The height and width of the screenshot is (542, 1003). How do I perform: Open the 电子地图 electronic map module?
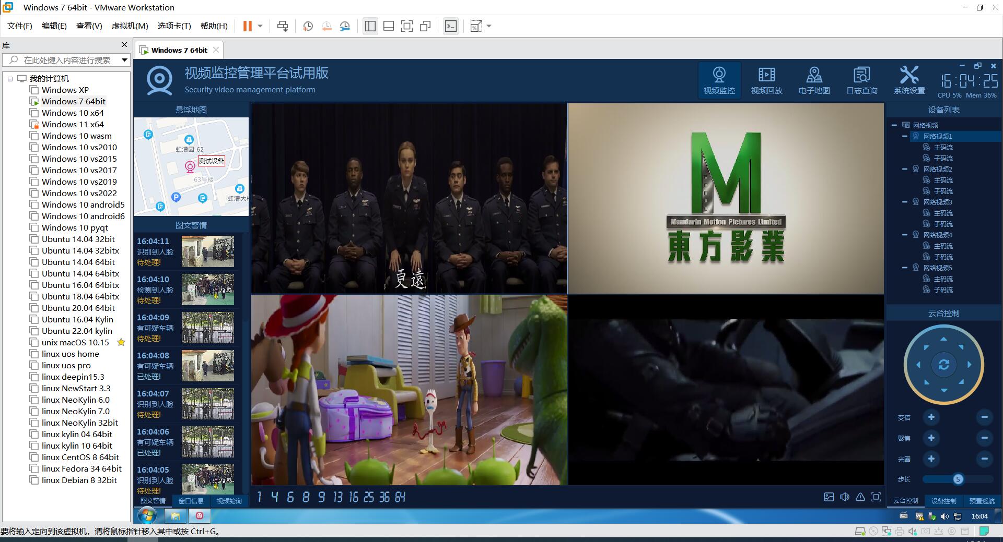(x=814, y=80)
